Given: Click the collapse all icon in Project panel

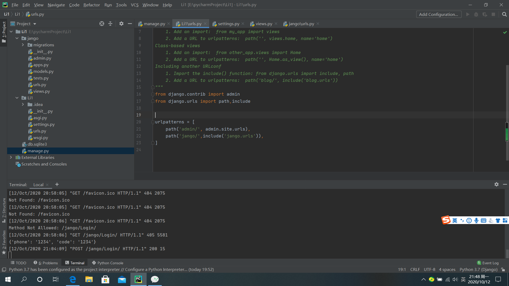Looking at the screenshot, I should (110, 24).
